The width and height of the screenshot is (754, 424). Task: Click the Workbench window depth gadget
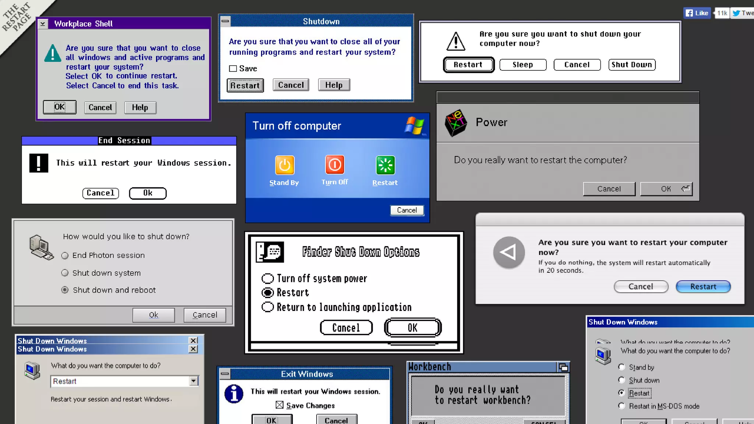[x=563, y=367]
